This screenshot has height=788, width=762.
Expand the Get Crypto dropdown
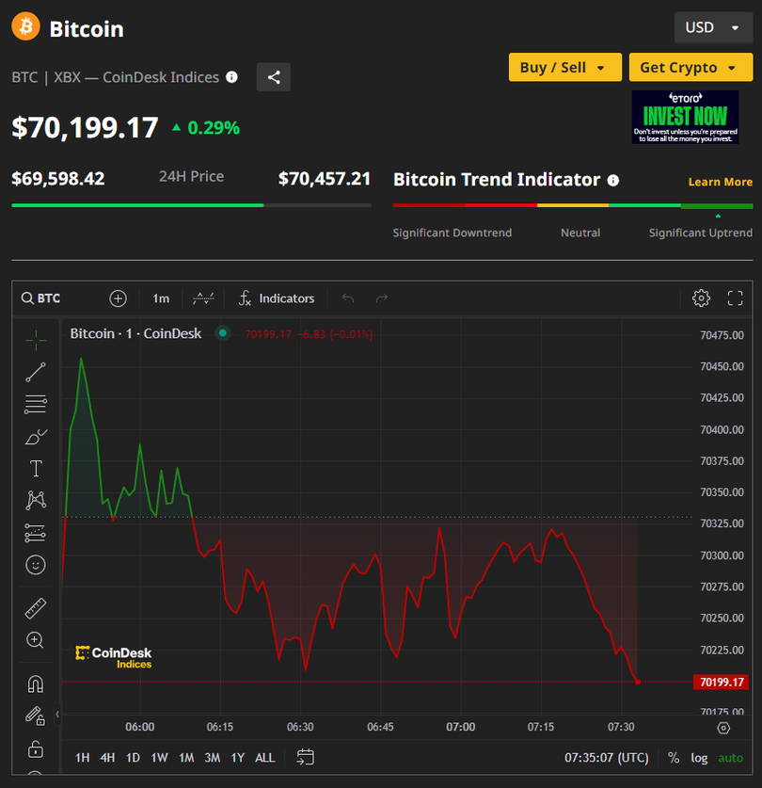tap(691, 68)
